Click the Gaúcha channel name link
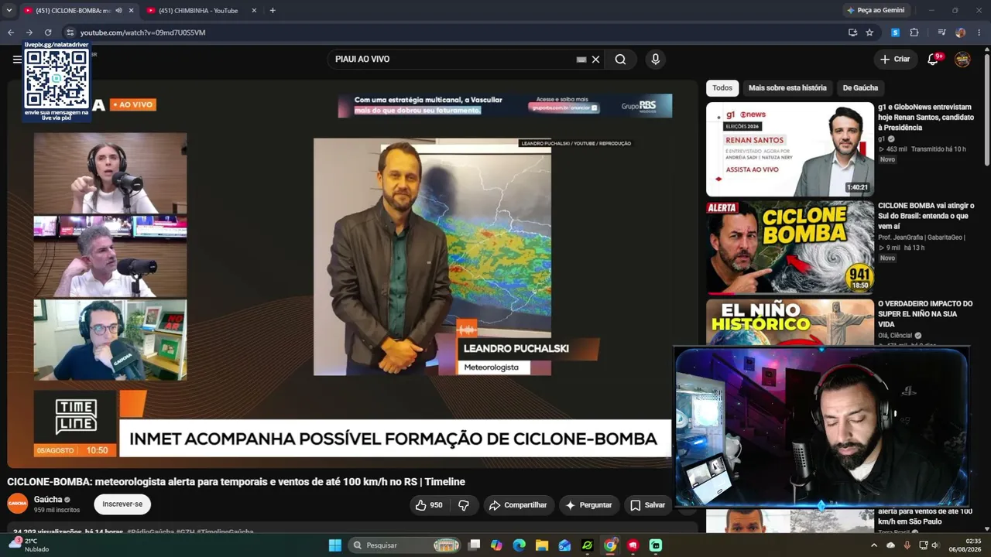Viewport: 991px width, 557px height. (x=48, y=500)
